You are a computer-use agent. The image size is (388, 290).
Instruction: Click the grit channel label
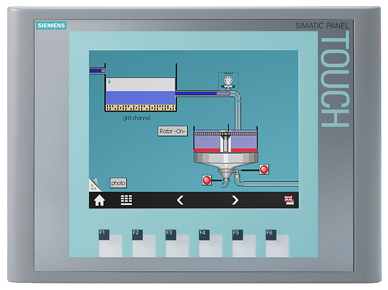click(x=137, y=118)
